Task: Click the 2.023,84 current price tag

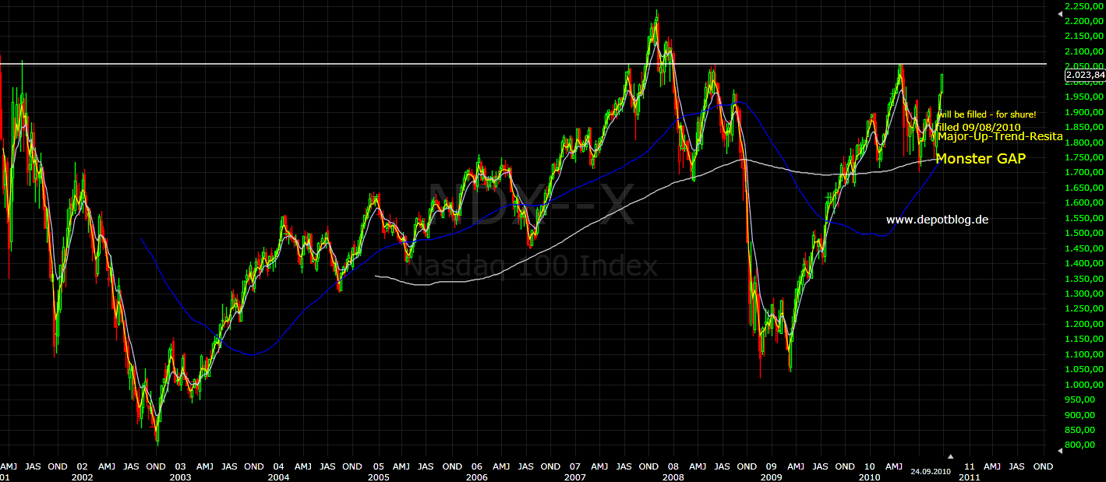Action: [x=1085, y=76]
